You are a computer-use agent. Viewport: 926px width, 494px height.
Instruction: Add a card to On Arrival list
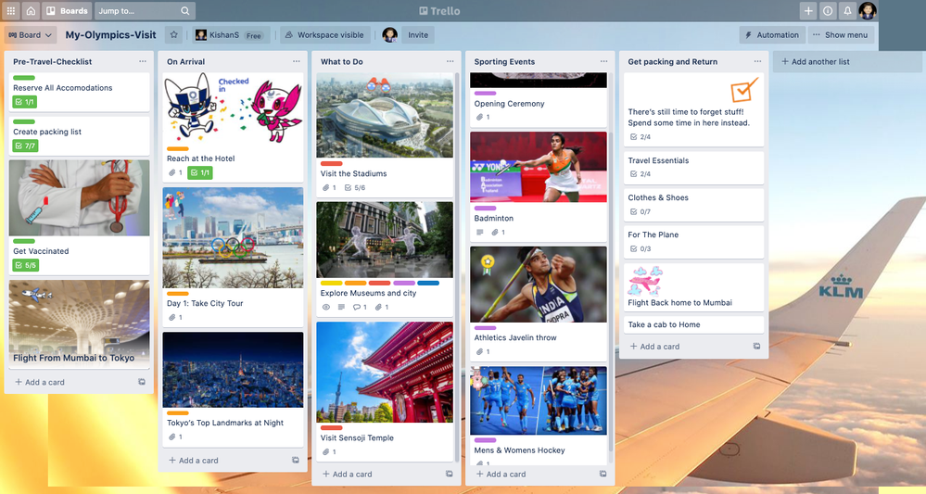[194, 461]
